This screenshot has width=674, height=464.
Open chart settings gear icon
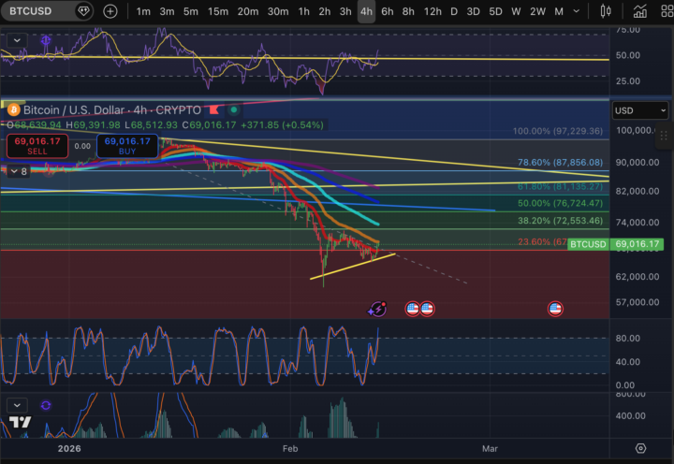pos(640,448)
